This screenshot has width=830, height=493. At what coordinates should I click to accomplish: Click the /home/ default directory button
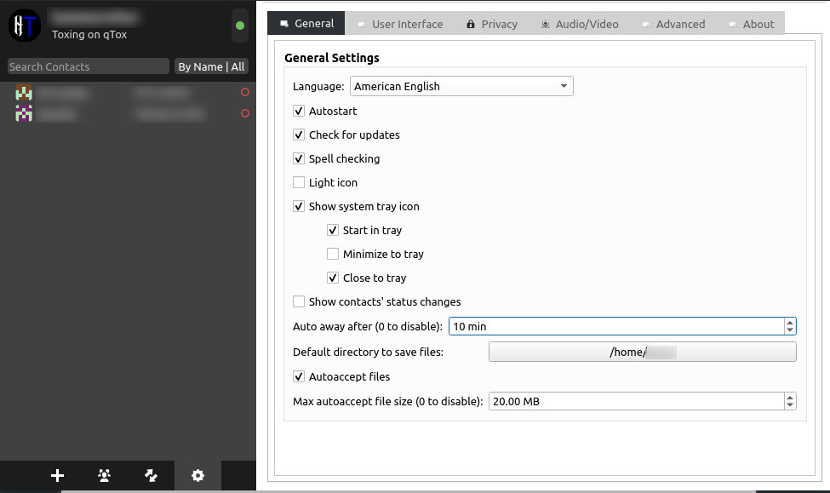click(642, 352)
